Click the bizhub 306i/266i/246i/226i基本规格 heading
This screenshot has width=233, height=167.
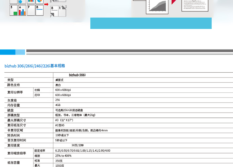tap(35, 66)
